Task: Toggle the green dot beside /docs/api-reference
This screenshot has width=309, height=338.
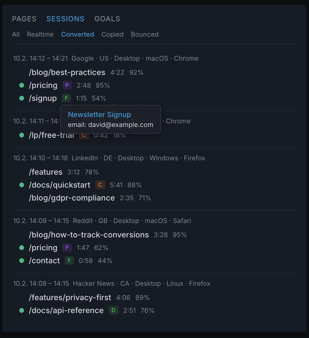Action: tap(21, 311)
